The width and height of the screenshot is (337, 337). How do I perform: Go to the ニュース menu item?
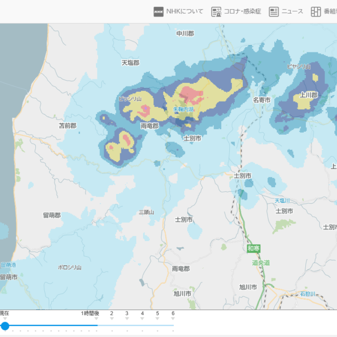(x=292, y=11)
